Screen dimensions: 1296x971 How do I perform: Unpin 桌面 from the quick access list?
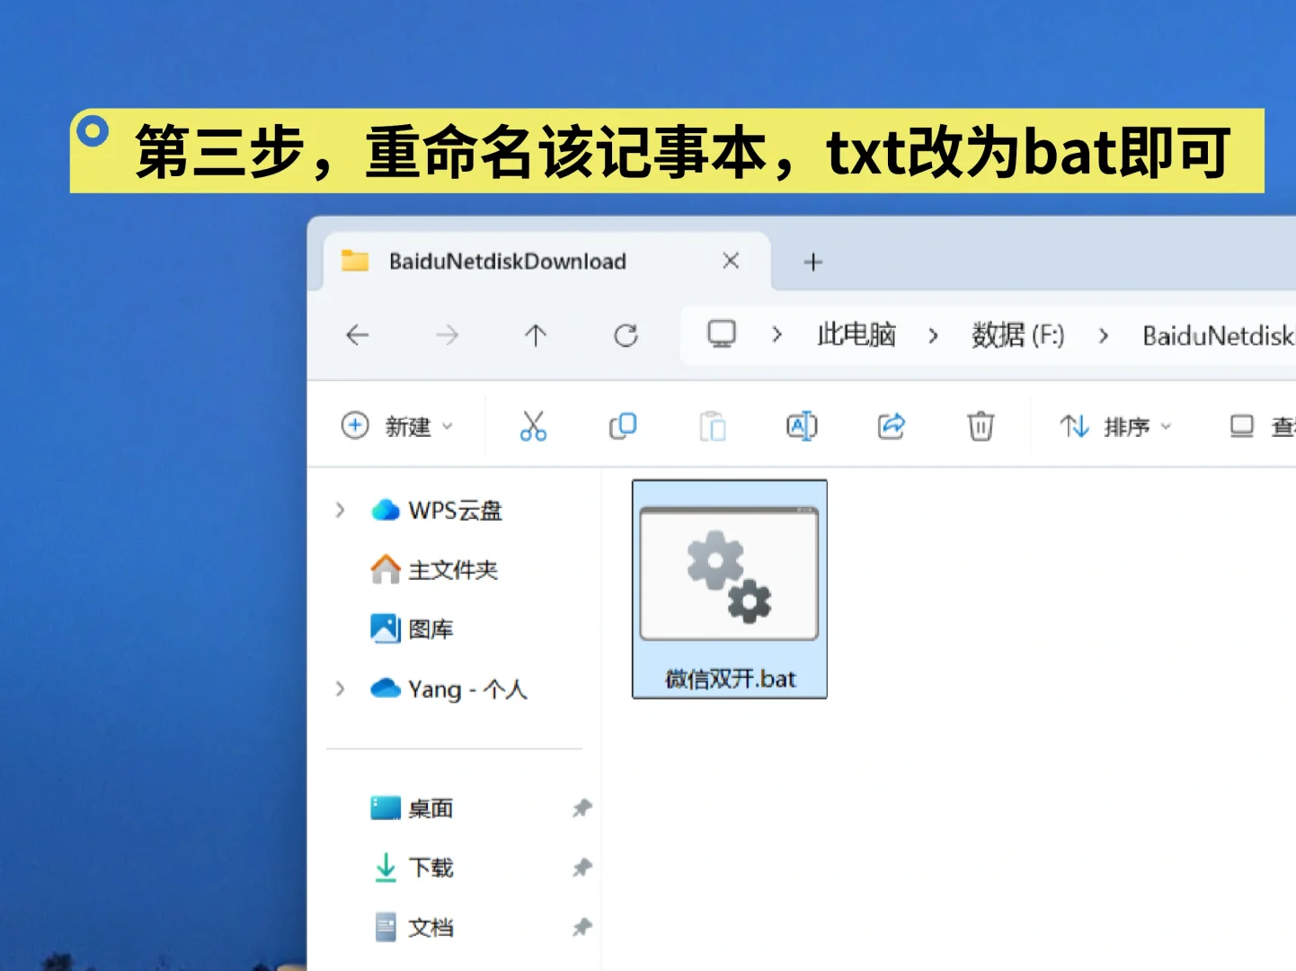(x=581, y=808)
